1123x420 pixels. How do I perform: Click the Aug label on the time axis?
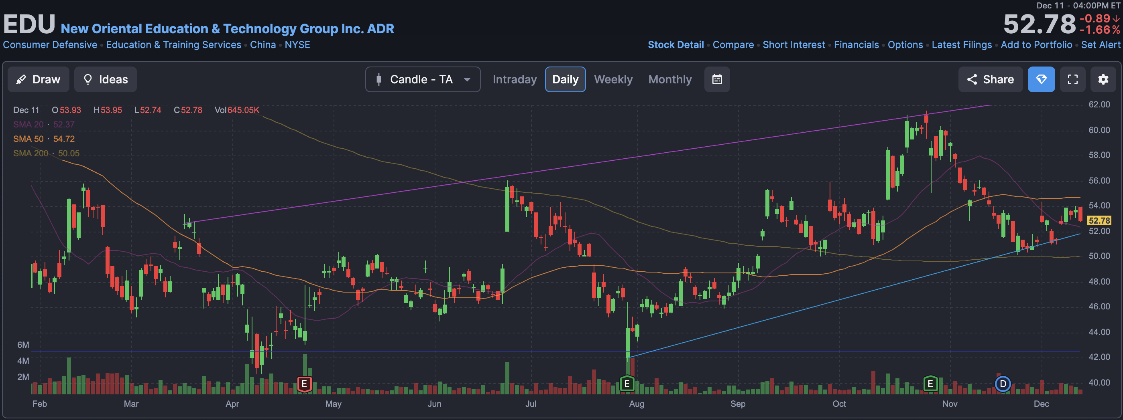click(x=637, y=404)
